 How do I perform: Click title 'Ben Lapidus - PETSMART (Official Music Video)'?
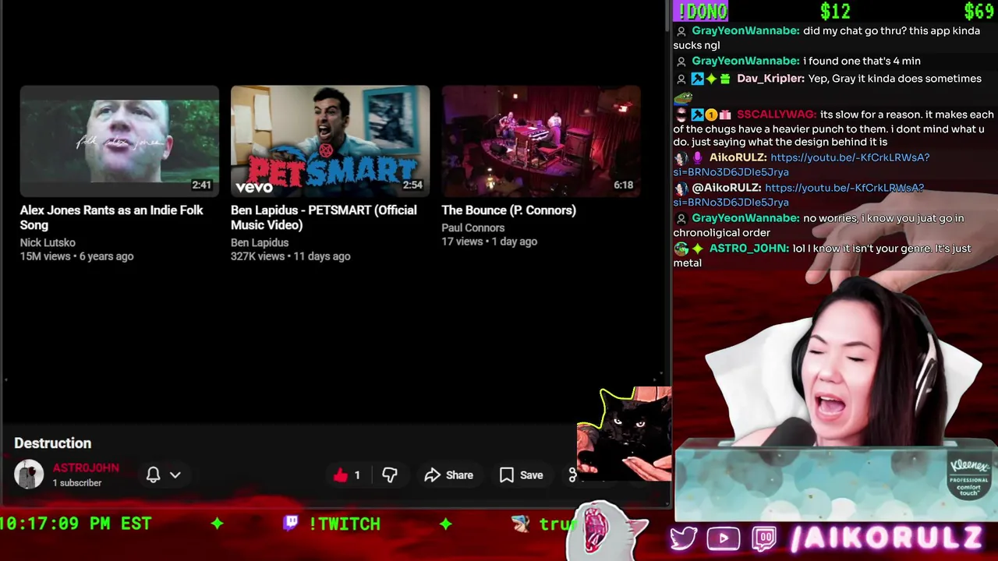click(324, 217)
